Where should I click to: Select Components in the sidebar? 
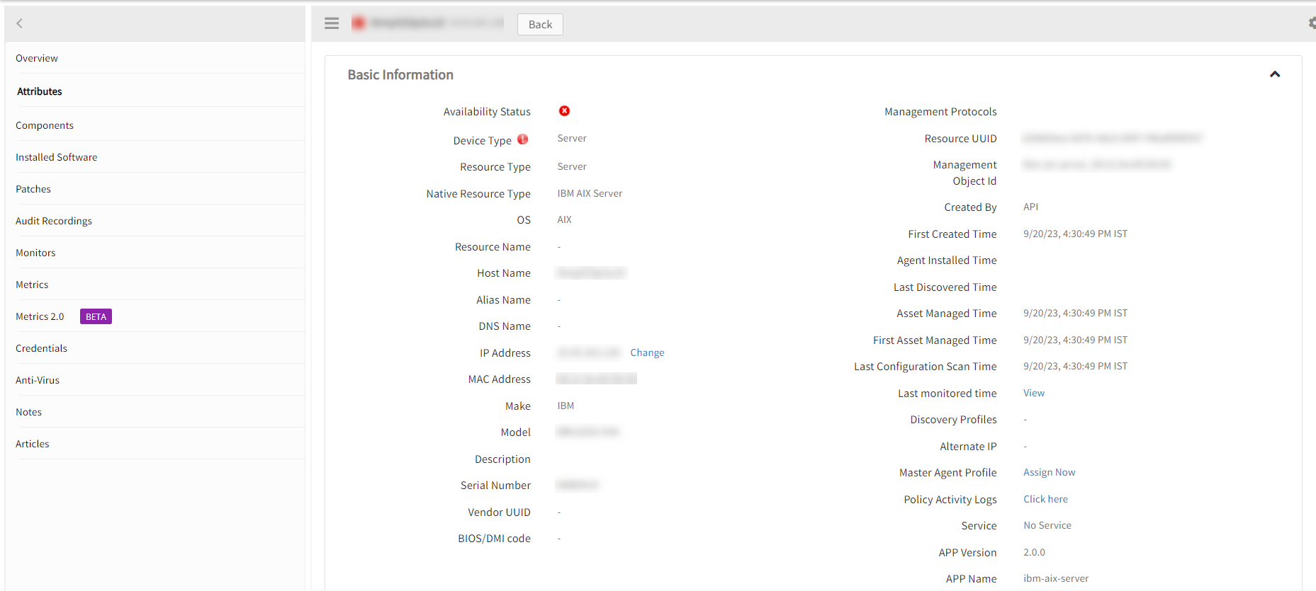point(45,125)
